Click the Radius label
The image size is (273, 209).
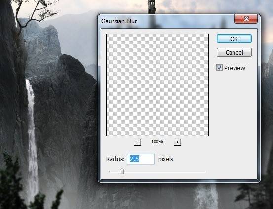coord(116,159)
